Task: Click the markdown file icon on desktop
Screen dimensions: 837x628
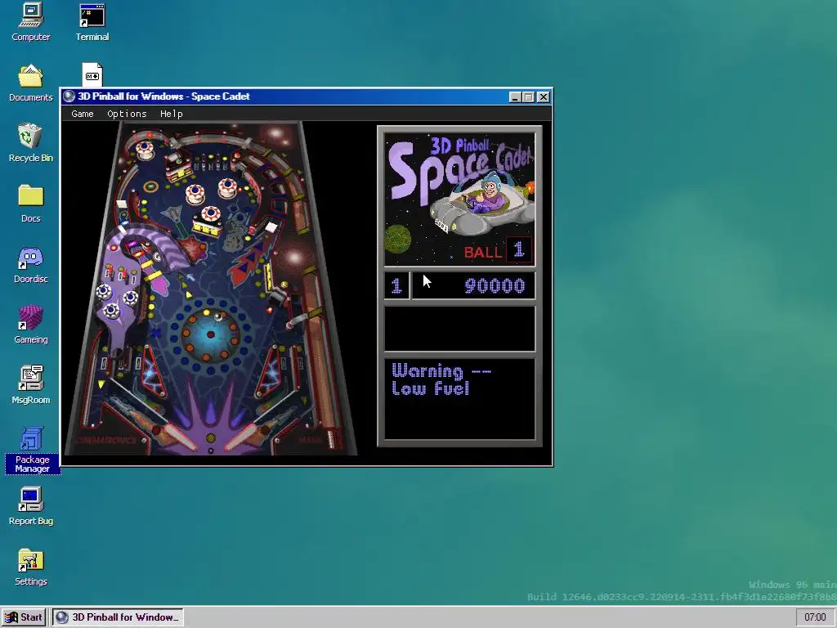Action: pos(92,74)
